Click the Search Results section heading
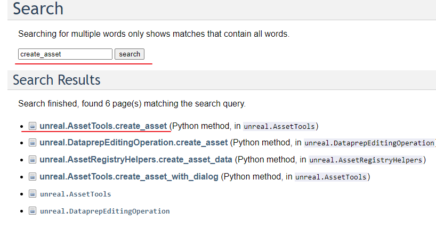436x229 pixels. (56, 80)
